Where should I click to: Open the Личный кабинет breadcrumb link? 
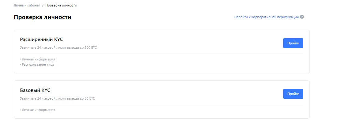(x=27, y=6)
